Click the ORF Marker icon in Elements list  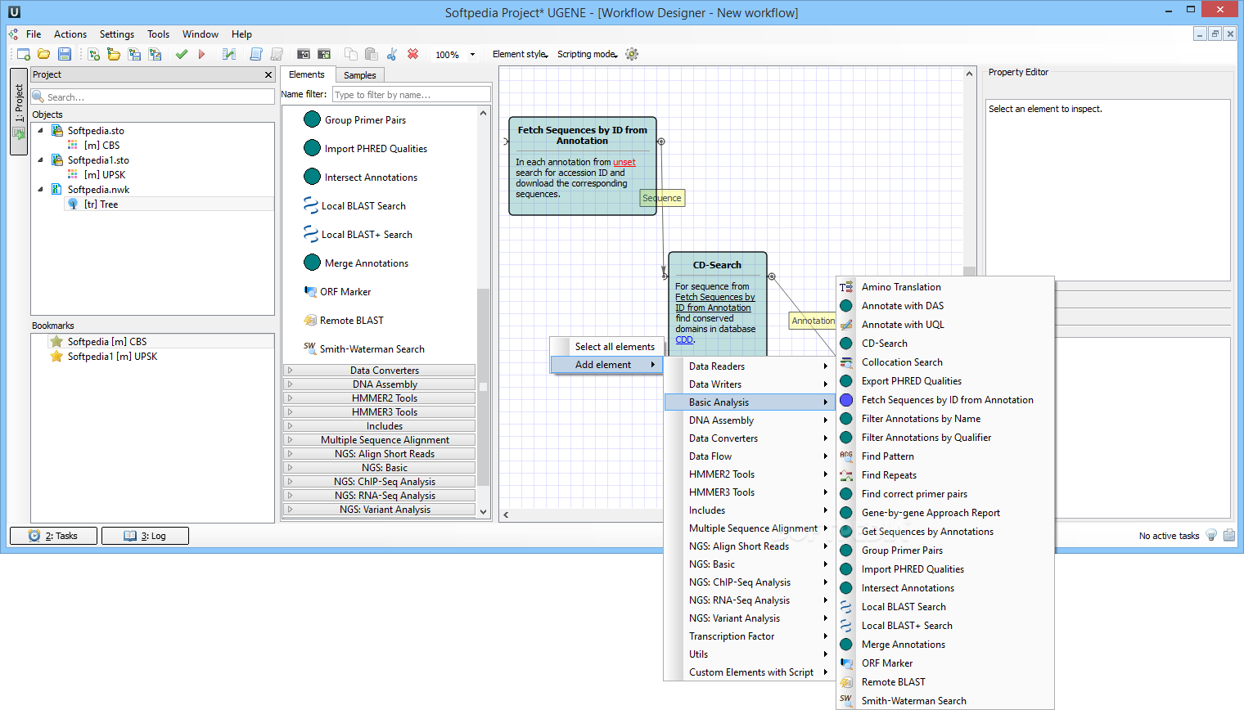coord(310,291)
